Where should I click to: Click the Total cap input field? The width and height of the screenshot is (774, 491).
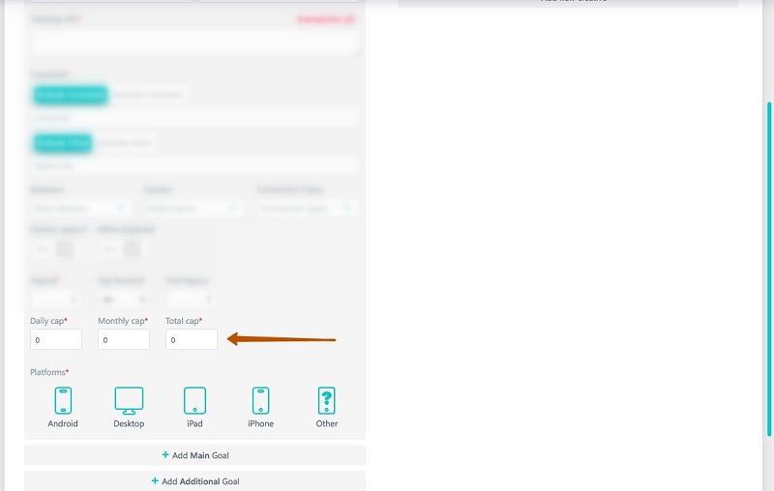pyautogui.click(x=191, y=339)
